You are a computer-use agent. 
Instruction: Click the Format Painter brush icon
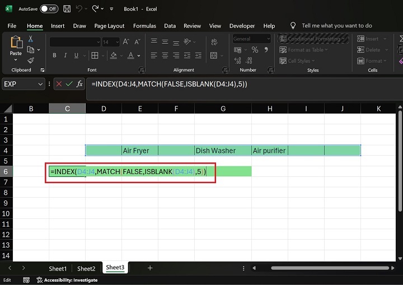(31, 60)
